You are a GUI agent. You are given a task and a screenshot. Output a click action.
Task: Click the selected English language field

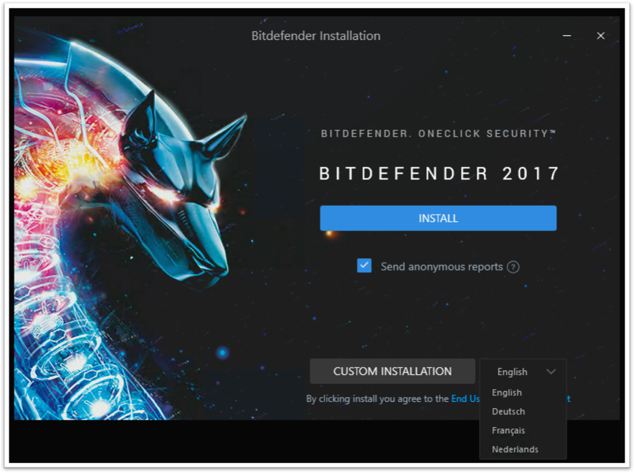click(x=523, y=371)
